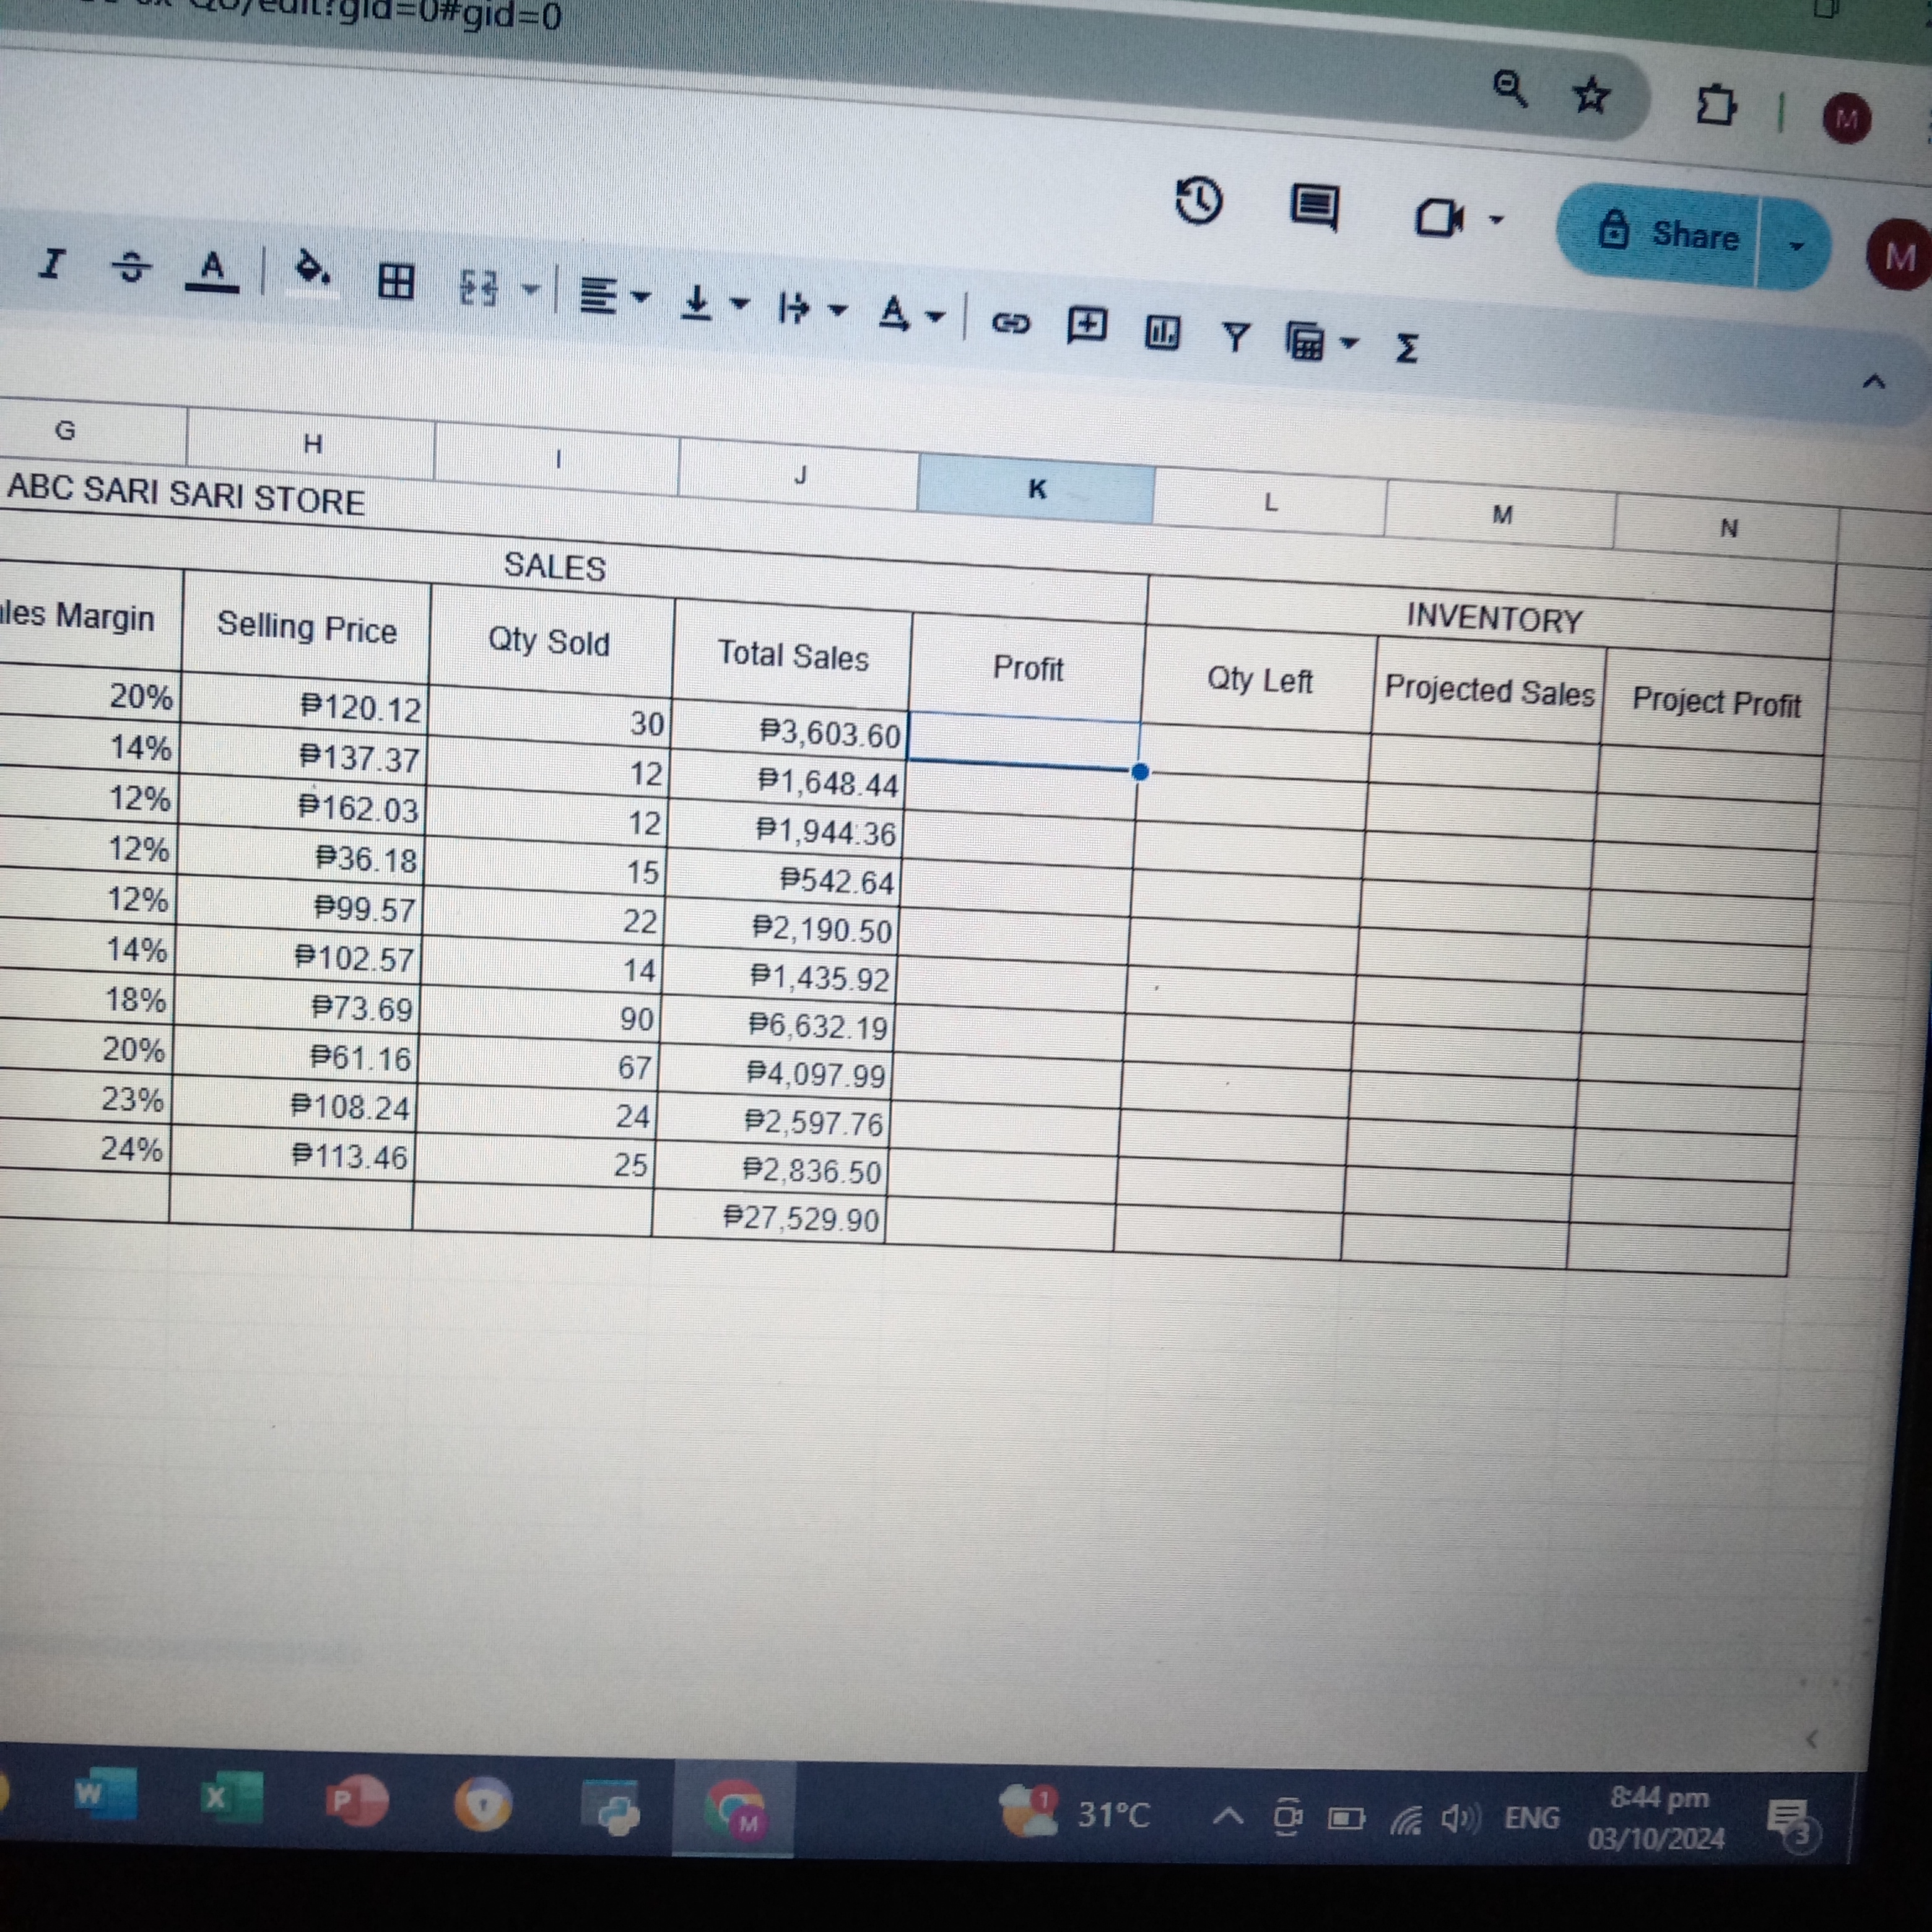1932x1932 pixels.
Task: Open the fill color picker
Action: (x=313, y=273)
